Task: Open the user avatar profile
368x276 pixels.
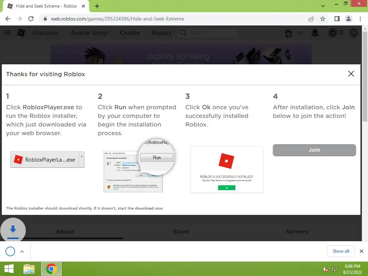Action: (x=289, y=33)
